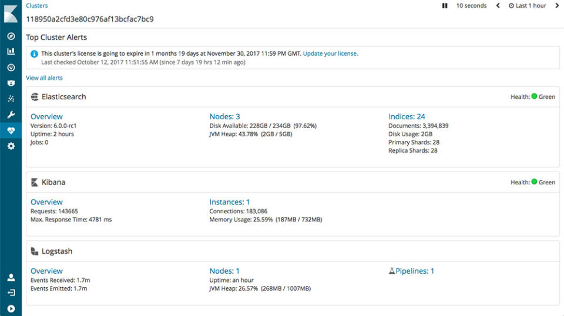Open the Last 1 hour time picker
Screen dimensions: 564x316
[x=527, y=6]
